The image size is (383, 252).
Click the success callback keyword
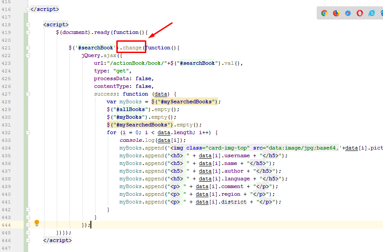[105, 94]
